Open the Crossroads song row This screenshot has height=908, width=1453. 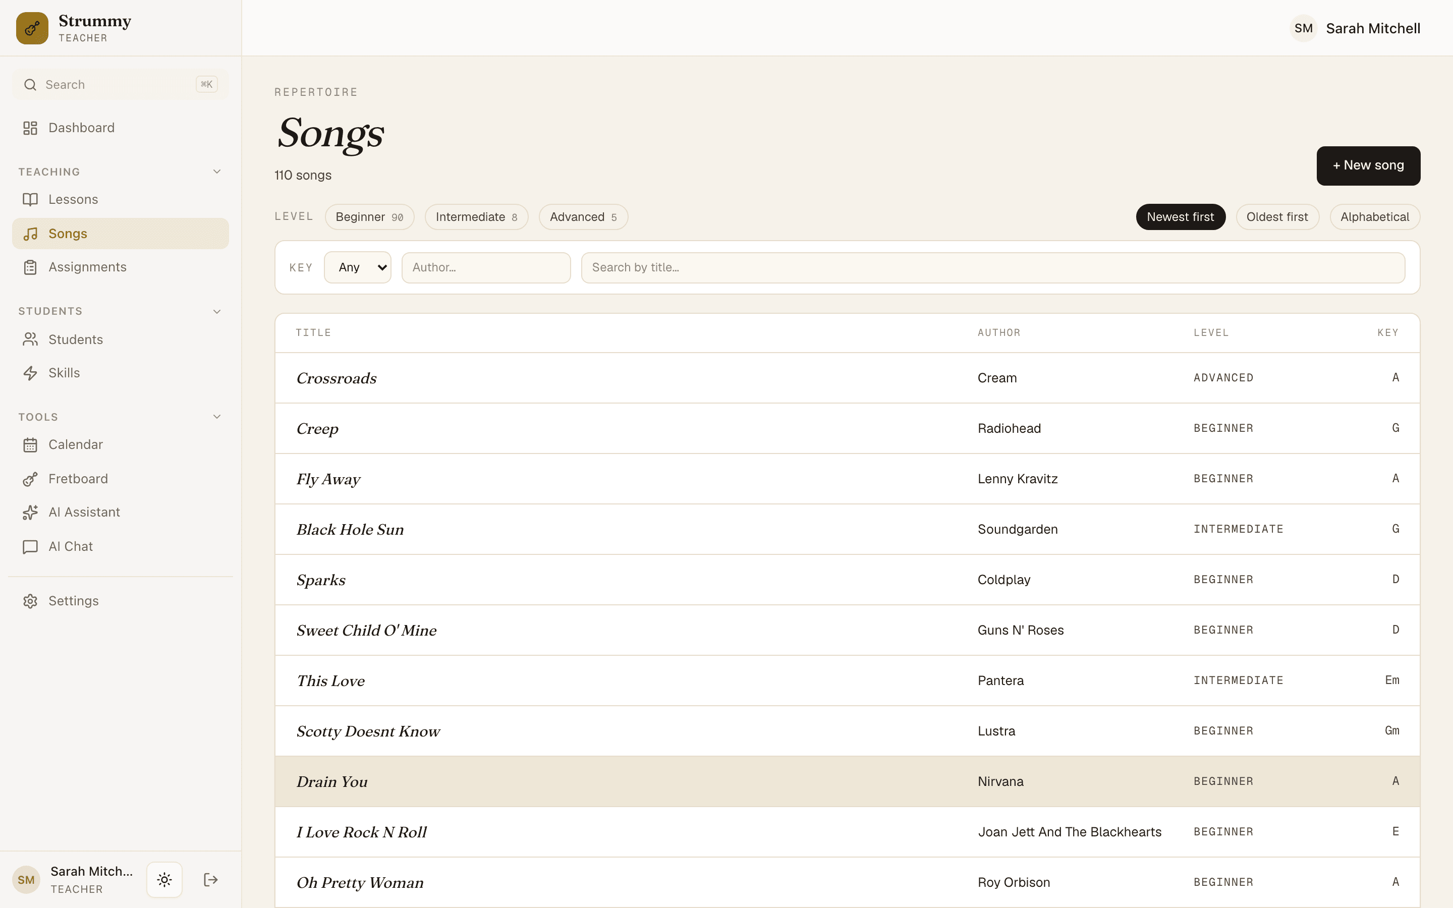coord(847,378)
